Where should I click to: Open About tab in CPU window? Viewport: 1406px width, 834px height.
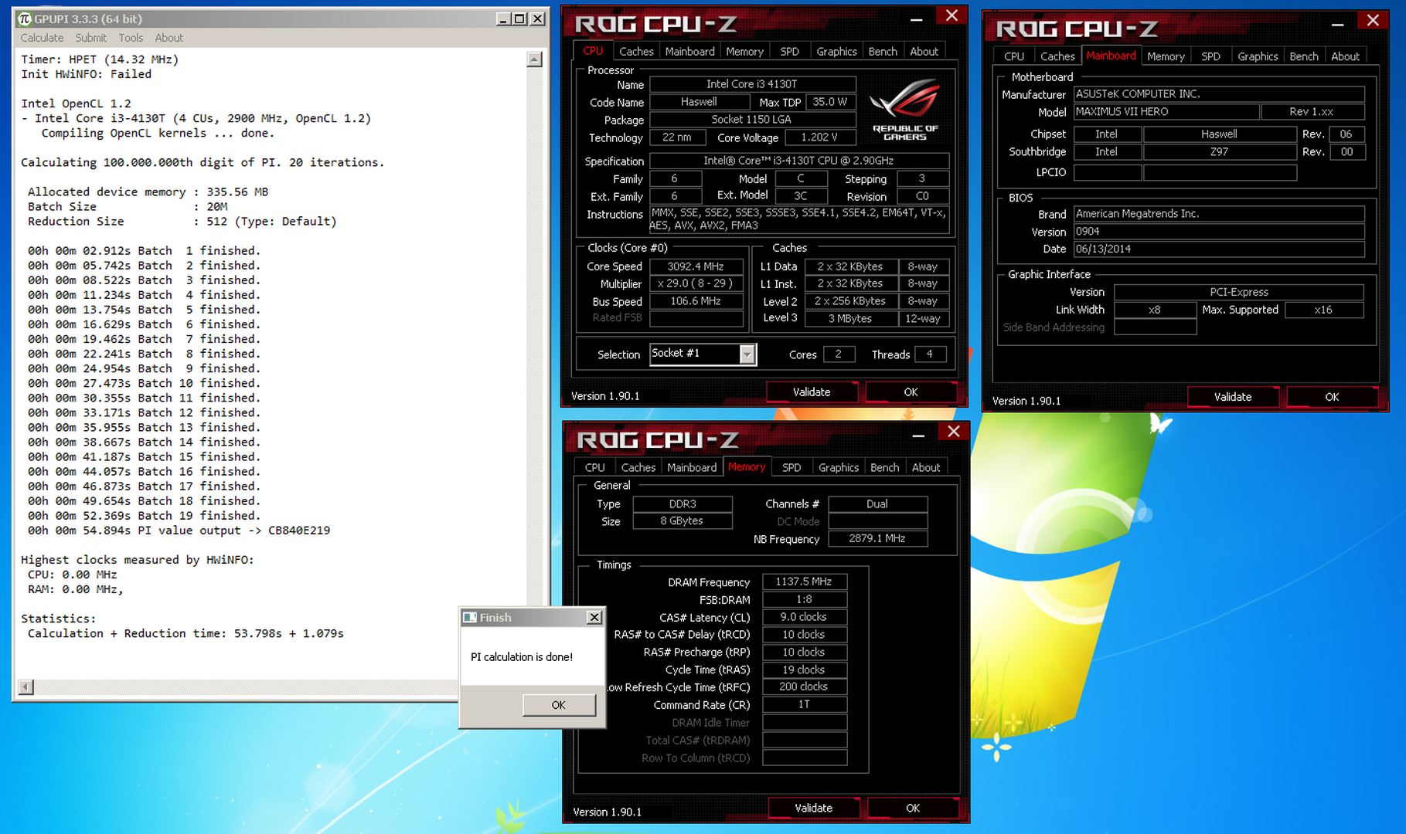click(x=924, y=52)
